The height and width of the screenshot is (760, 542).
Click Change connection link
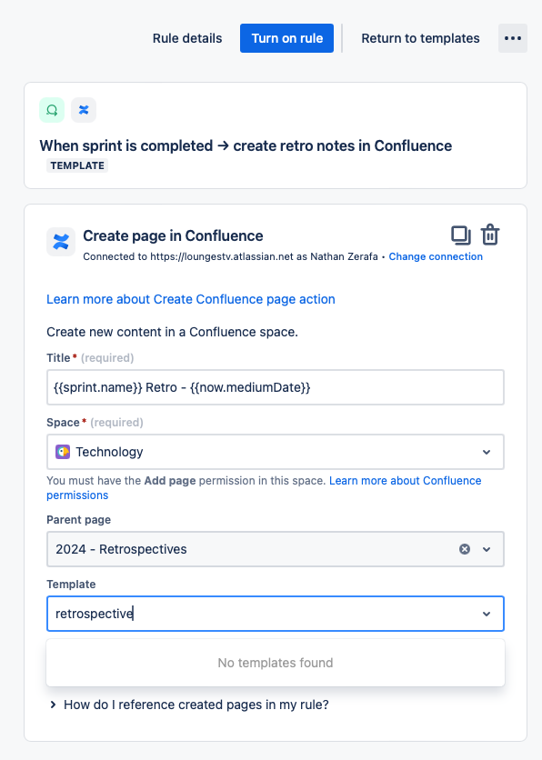436,256
